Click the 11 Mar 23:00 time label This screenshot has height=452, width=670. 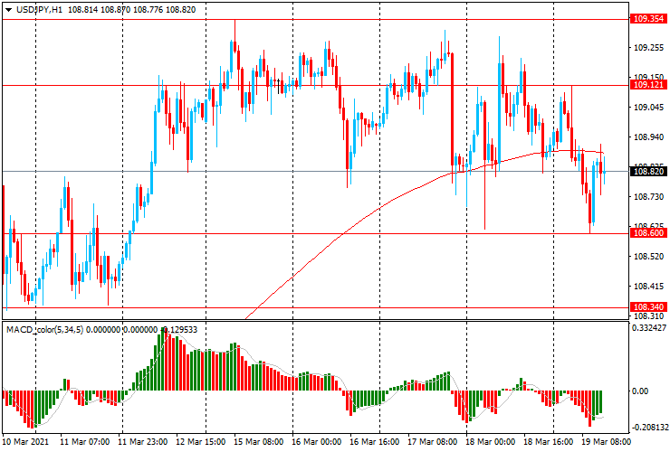pyautogui.click(x=143, y=442)
